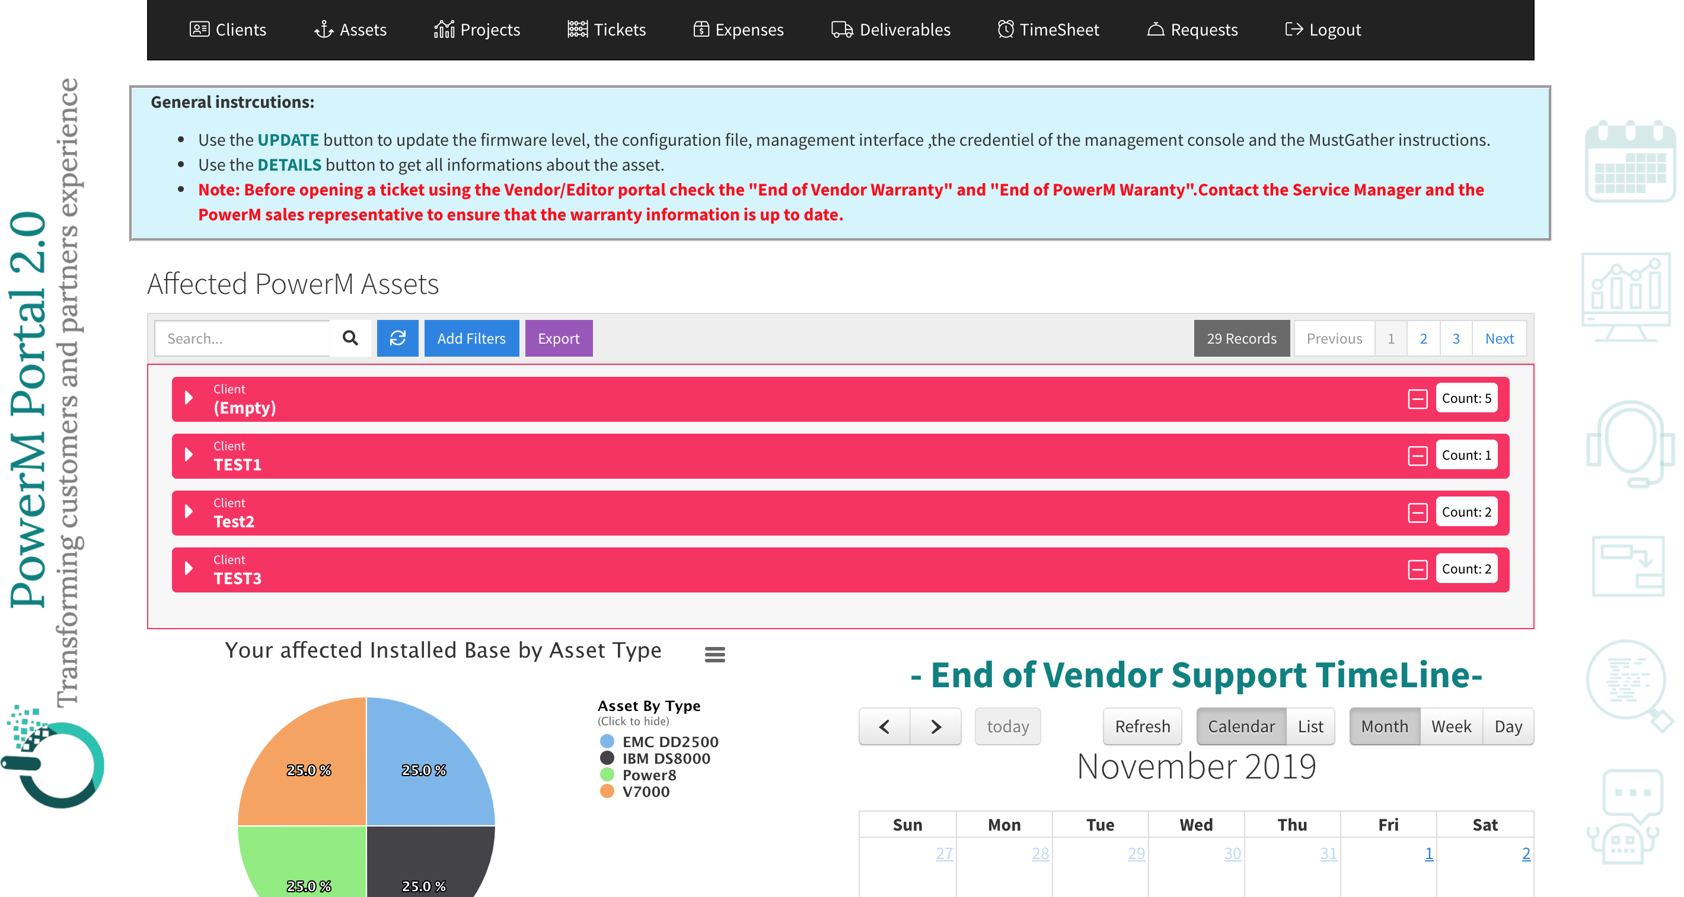Click the headset support icon in sidebar
This screenshot has height=897, width=1684.
click(x=1629, y=444)
